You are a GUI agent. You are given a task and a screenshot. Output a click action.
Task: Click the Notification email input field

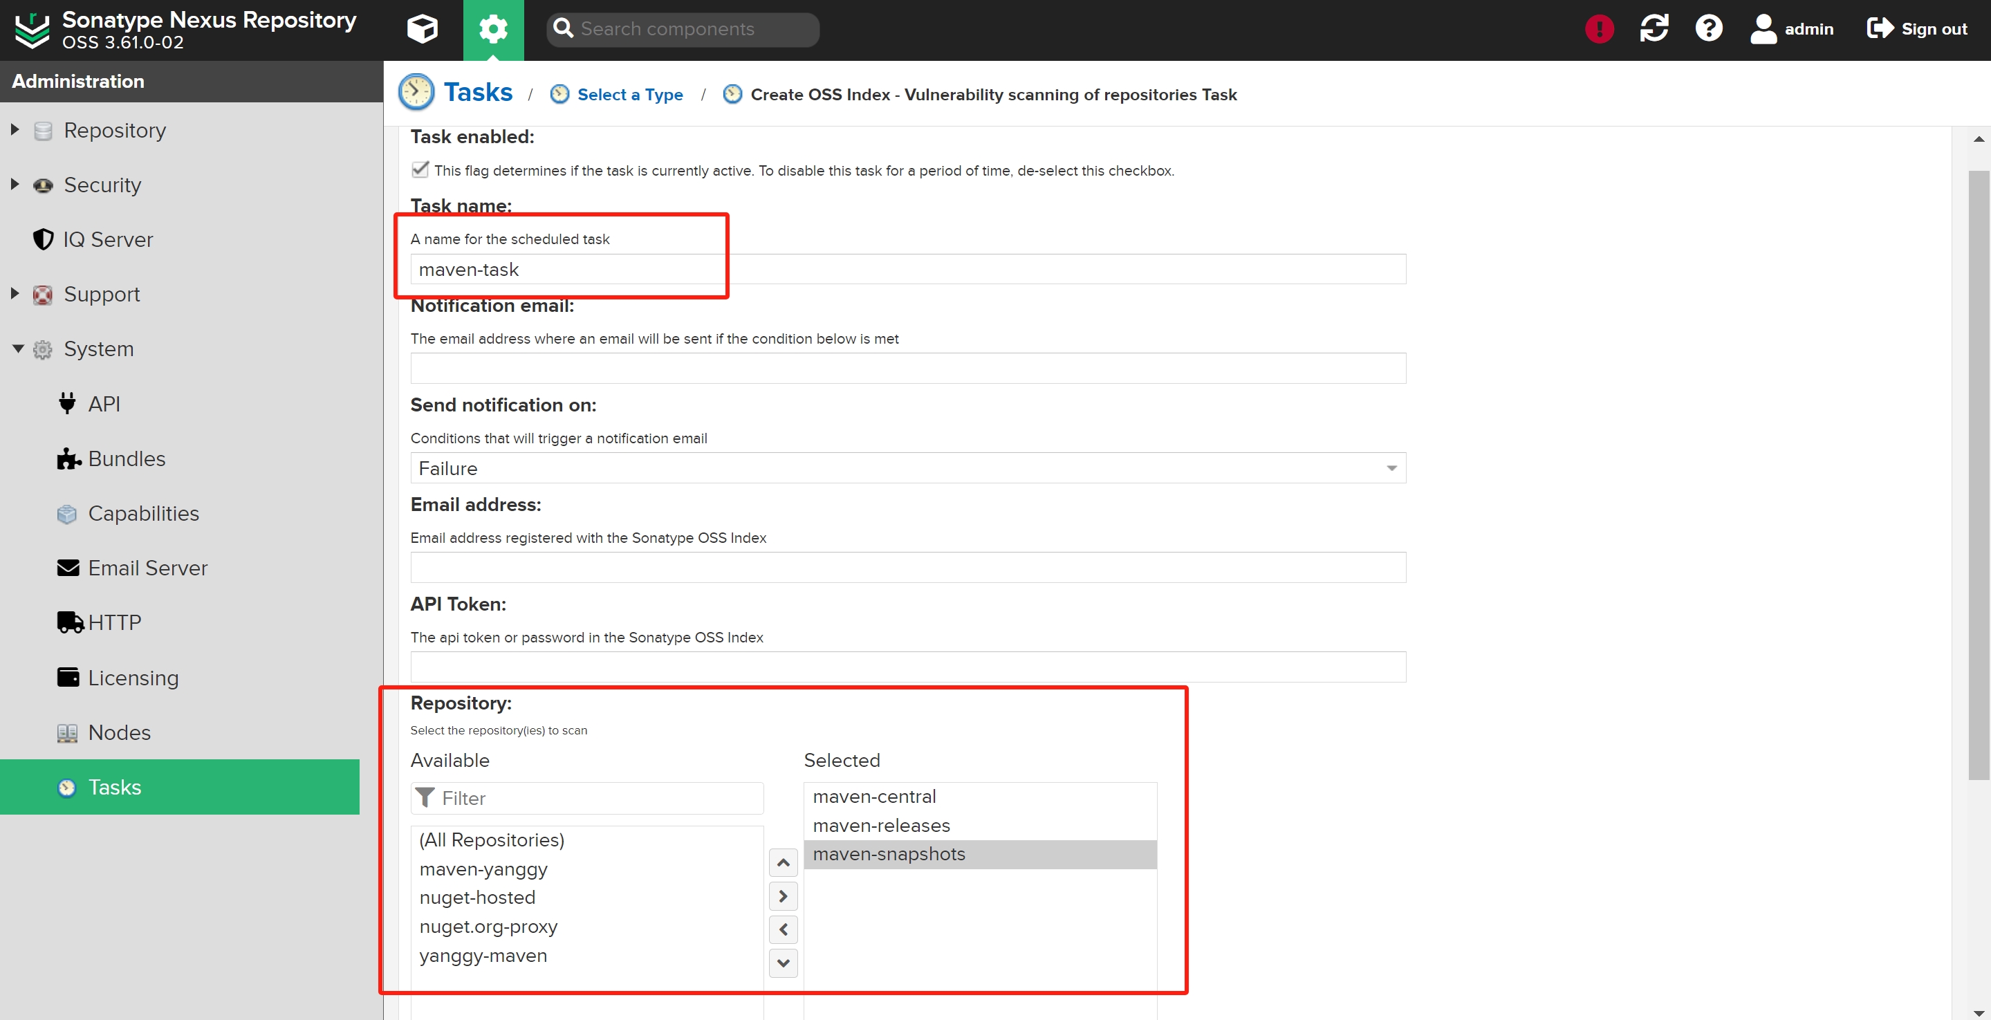pyautogui.click(x=907, y=369)
